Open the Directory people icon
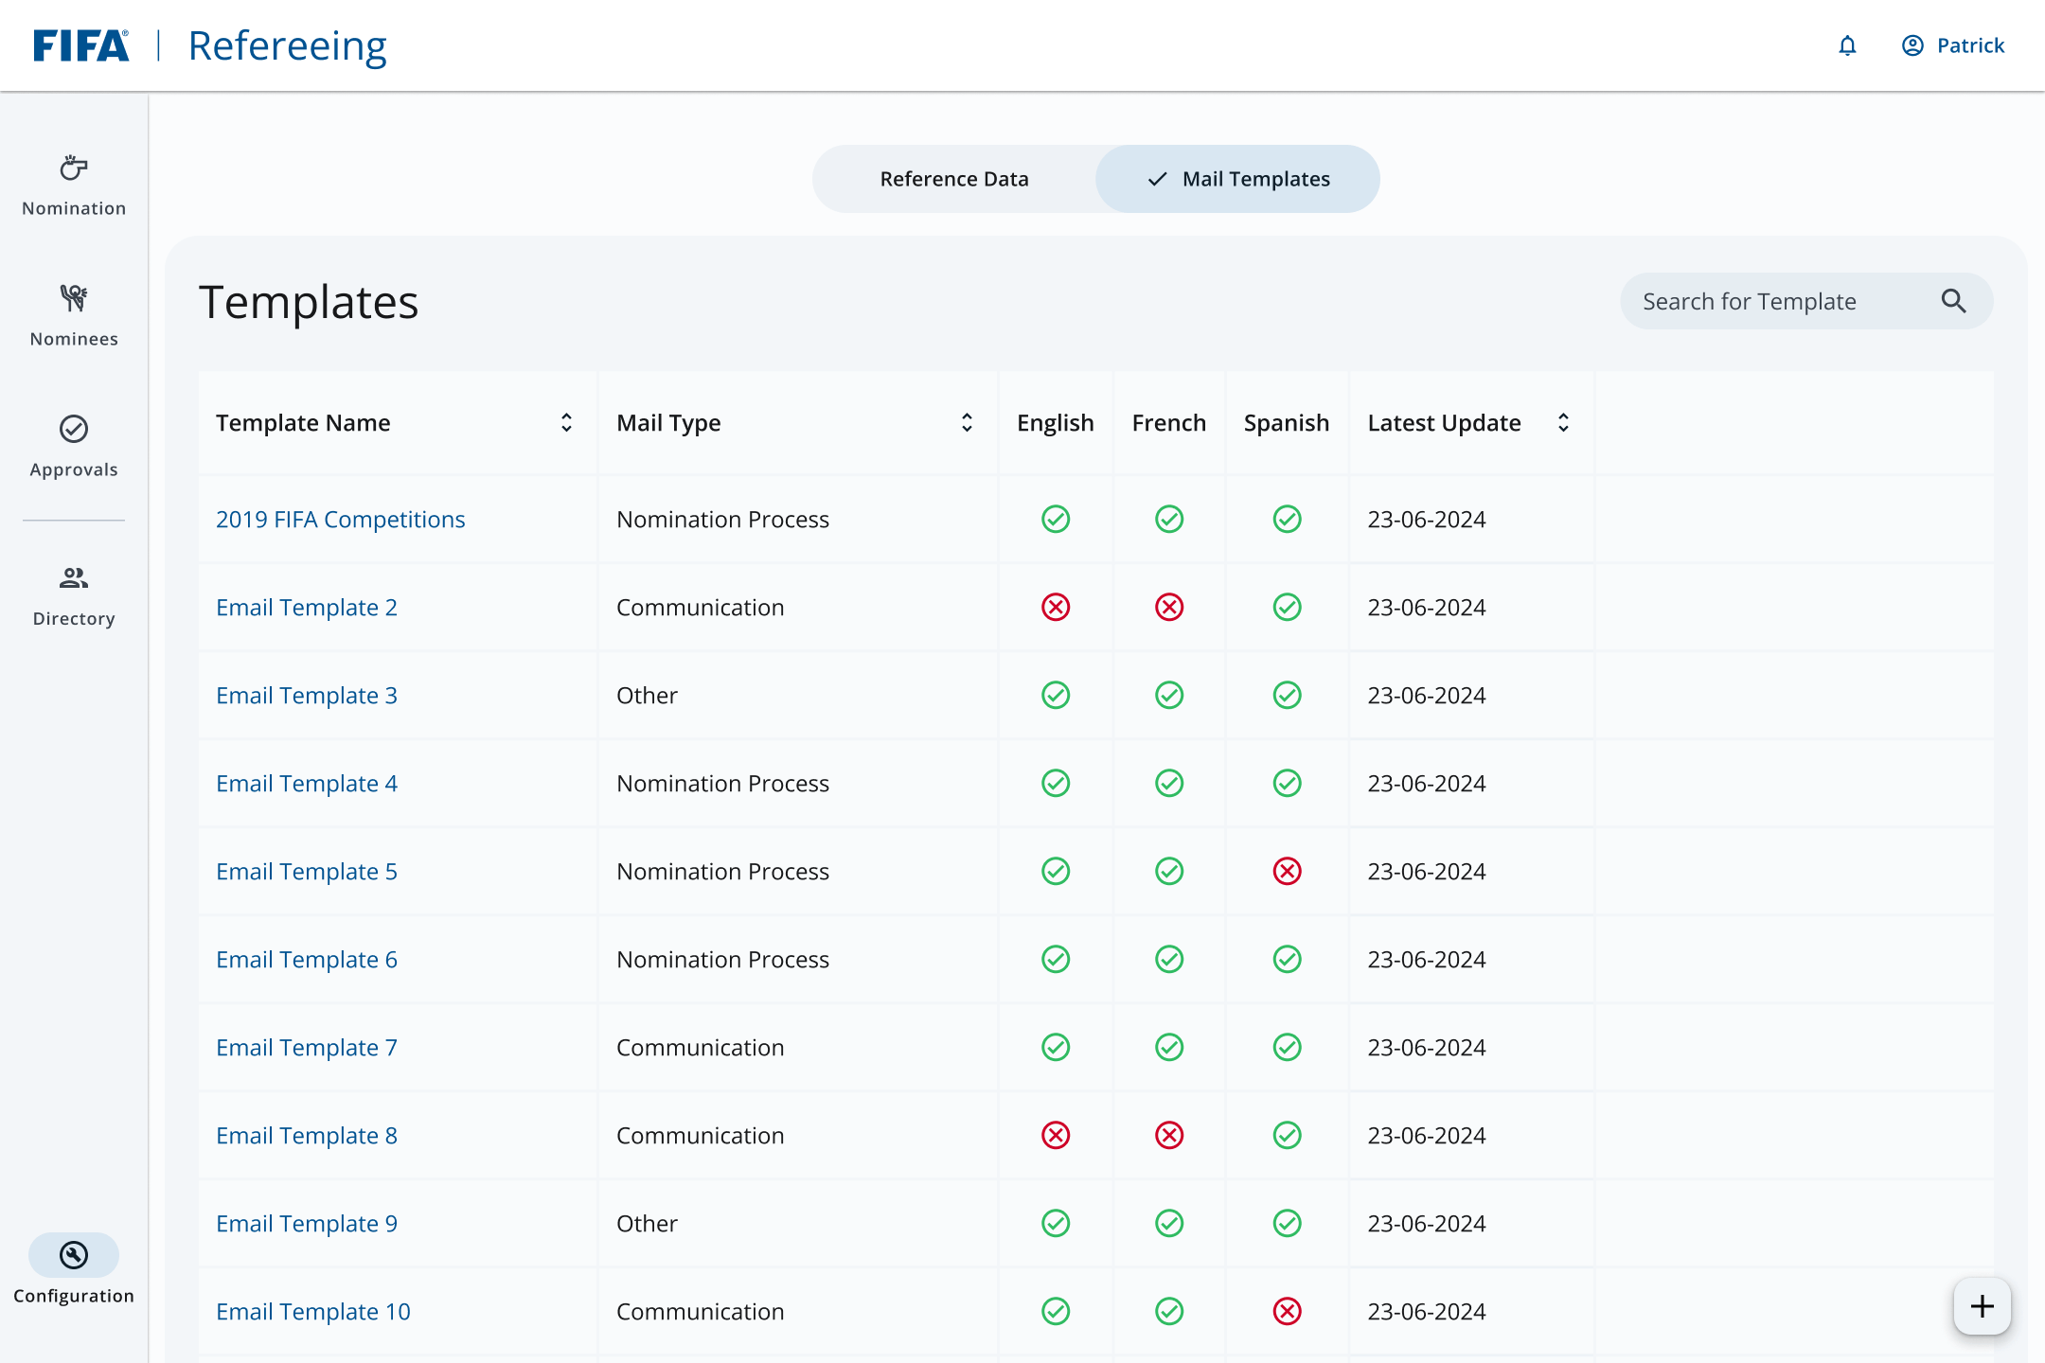This screenshot has width=2045, height=1363. (74, 577)
